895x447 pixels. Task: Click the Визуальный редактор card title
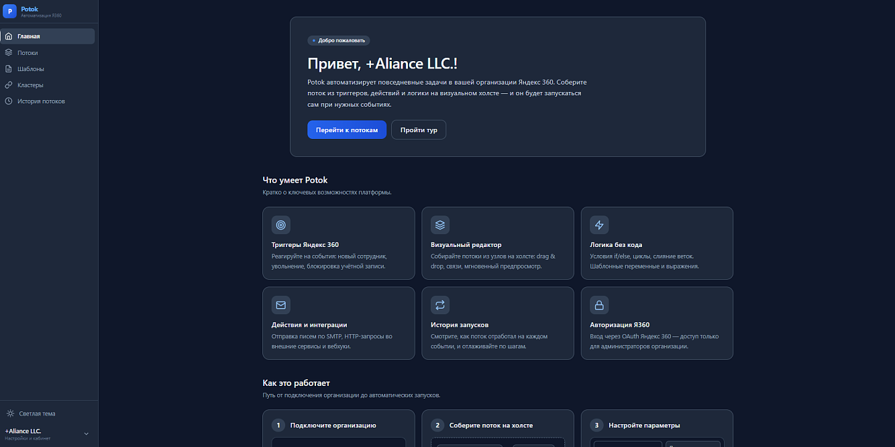[466, 245]
